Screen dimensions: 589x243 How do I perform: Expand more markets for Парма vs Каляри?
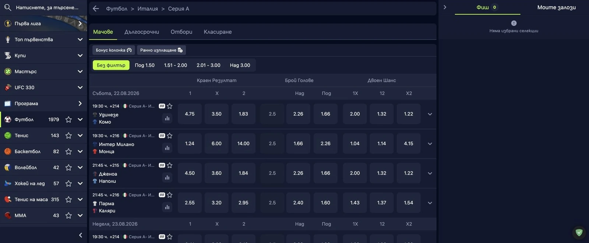(430, 203)
